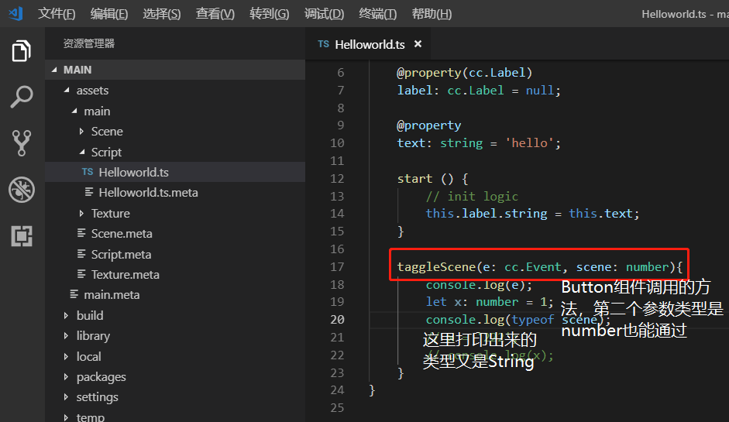
Task: Click the TS icon on Helloworld.ts tab
Action: coord(323,44)
